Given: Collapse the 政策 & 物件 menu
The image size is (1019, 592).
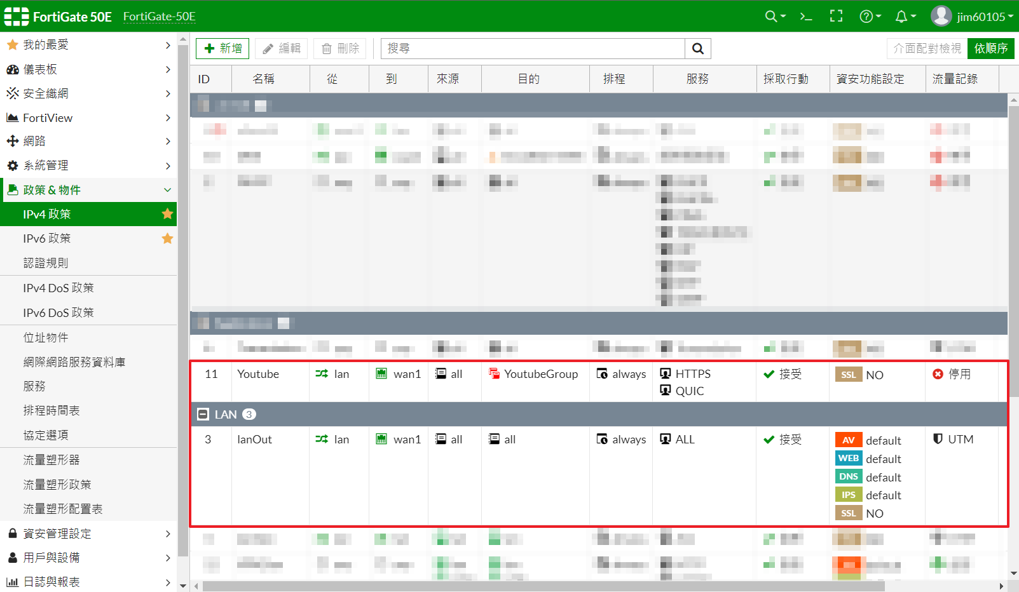Looking at the screenshot, I should click(x=88, y=190).
